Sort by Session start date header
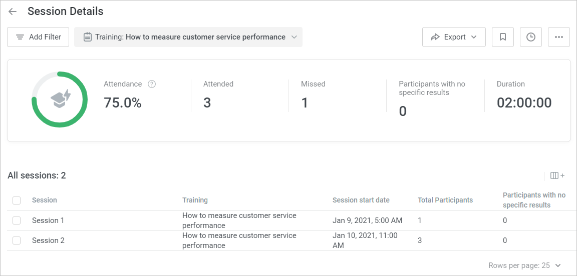The height and width of the screenshot is (276, 577). 361,200
